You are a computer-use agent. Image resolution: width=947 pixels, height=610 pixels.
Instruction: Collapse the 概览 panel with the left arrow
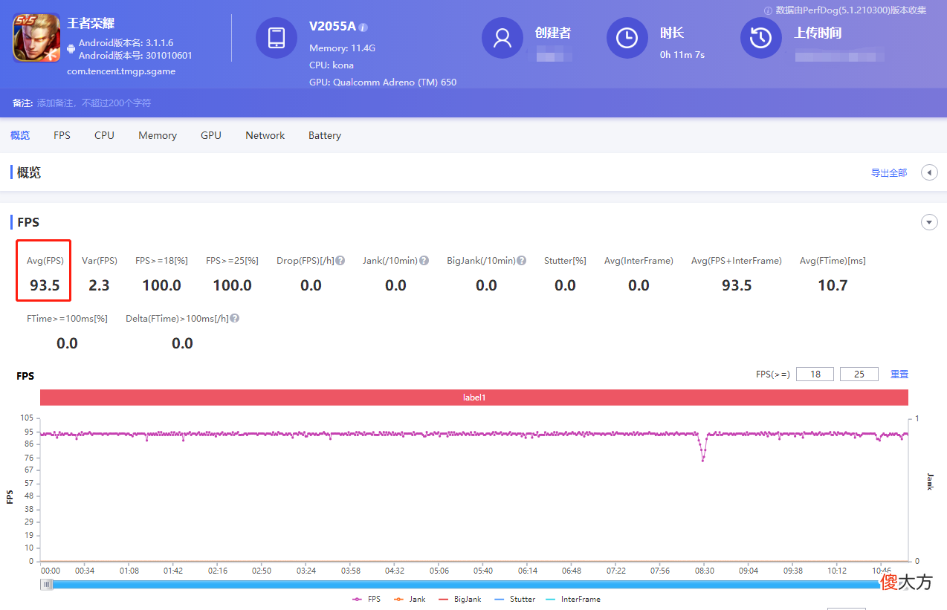tap(929, 172)
